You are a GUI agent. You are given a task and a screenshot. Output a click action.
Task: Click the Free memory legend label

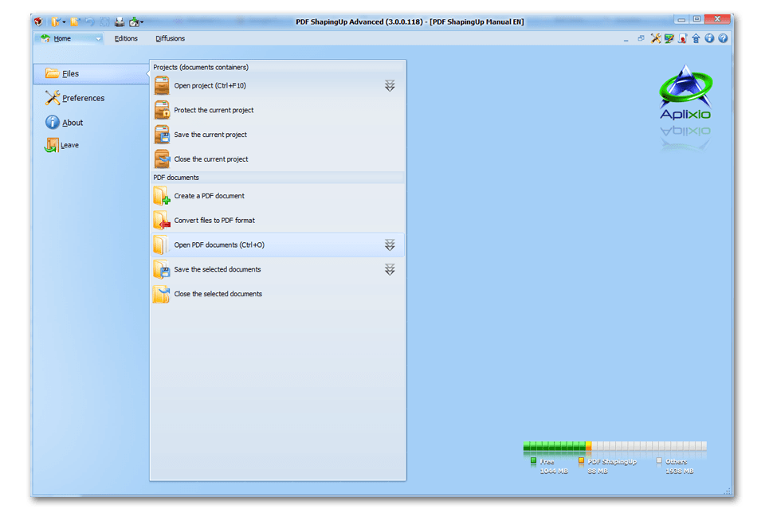[x=547, y=461]
